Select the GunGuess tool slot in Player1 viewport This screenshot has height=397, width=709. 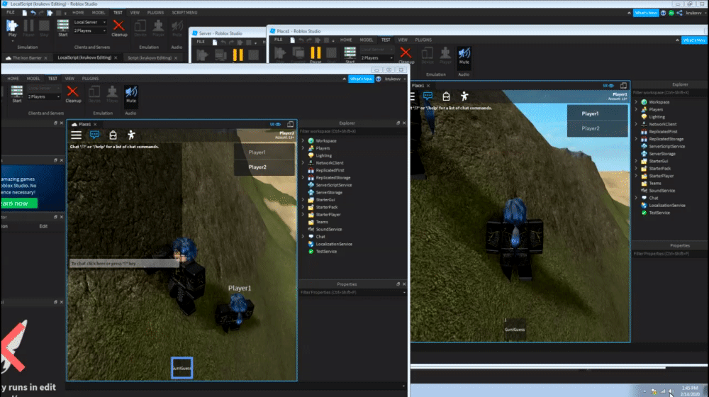coord(515,328)
